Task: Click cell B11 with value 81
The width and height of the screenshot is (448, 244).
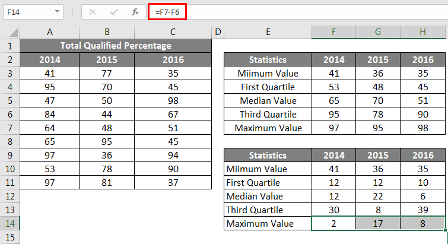Action: [107, 183]
